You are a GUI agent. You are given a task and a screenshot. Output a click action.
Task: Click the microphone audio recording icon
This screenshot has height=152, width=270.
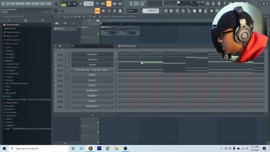coord(219,3)
